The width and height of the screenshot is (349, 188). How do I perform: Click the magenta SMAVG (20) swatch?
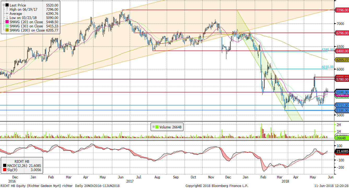(7, 22)
